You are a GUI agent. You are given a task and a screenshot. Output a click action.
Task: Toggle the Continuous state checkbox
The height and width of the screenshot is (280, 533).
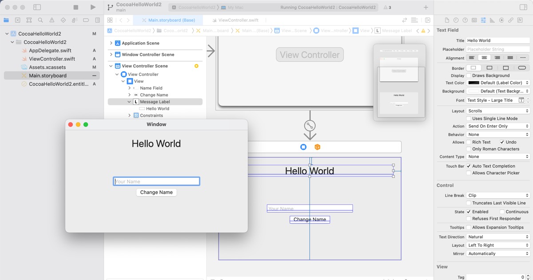click(x=502, y=212)
